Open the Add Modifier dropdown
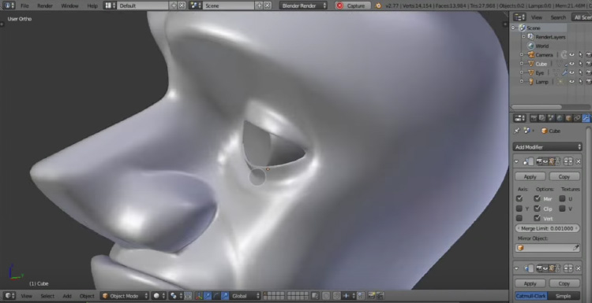This screenshot has height=303, width=592. 548,147
